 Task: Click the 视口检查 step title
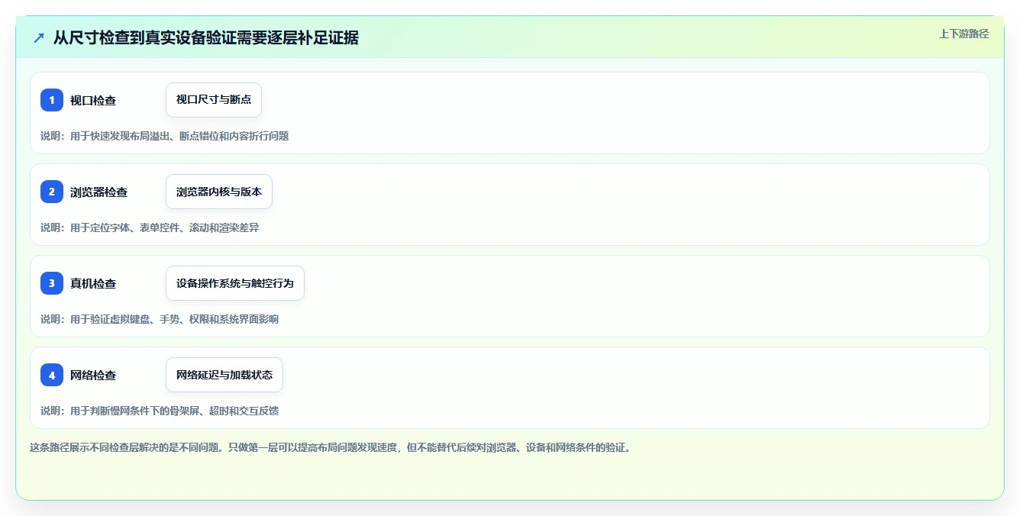point(93,101)
